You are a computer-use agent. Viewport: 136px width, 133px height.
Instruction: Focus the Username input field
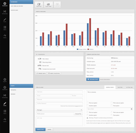click(x=59, y=92)
